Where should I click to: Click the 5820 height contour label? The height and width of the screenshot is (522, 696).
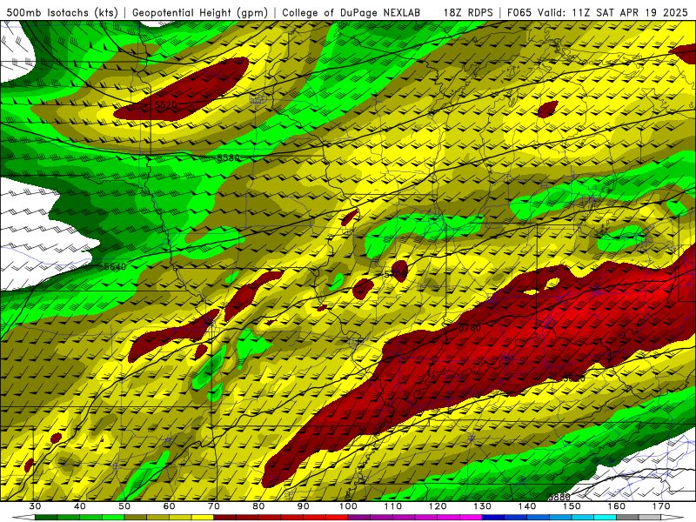574,378
